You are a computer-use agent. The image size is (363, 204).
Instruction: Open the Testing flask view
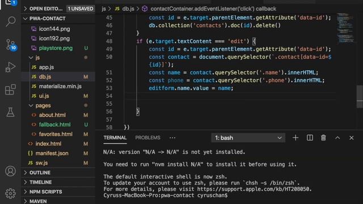(10, 112)
